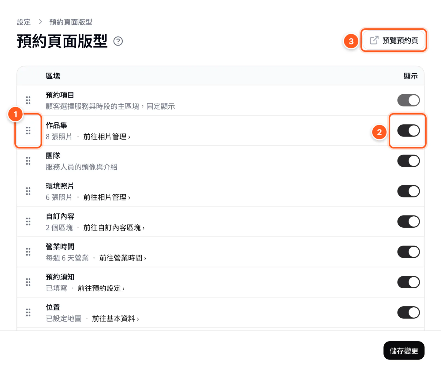Image resolution: width=441 pixels, height=370 pixels.
Task: Click the 團隊 block title
Action: (53, 156)
